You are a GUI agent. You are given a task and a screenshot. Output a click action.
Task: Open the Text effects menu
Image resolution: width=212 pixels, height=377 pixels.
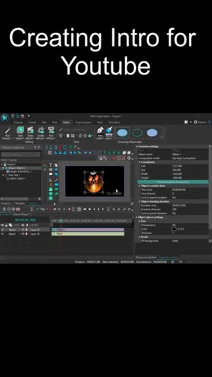(51, 133)
